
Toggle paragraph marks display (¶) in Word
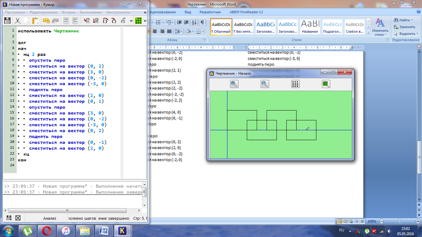click(x=202, y=23)
